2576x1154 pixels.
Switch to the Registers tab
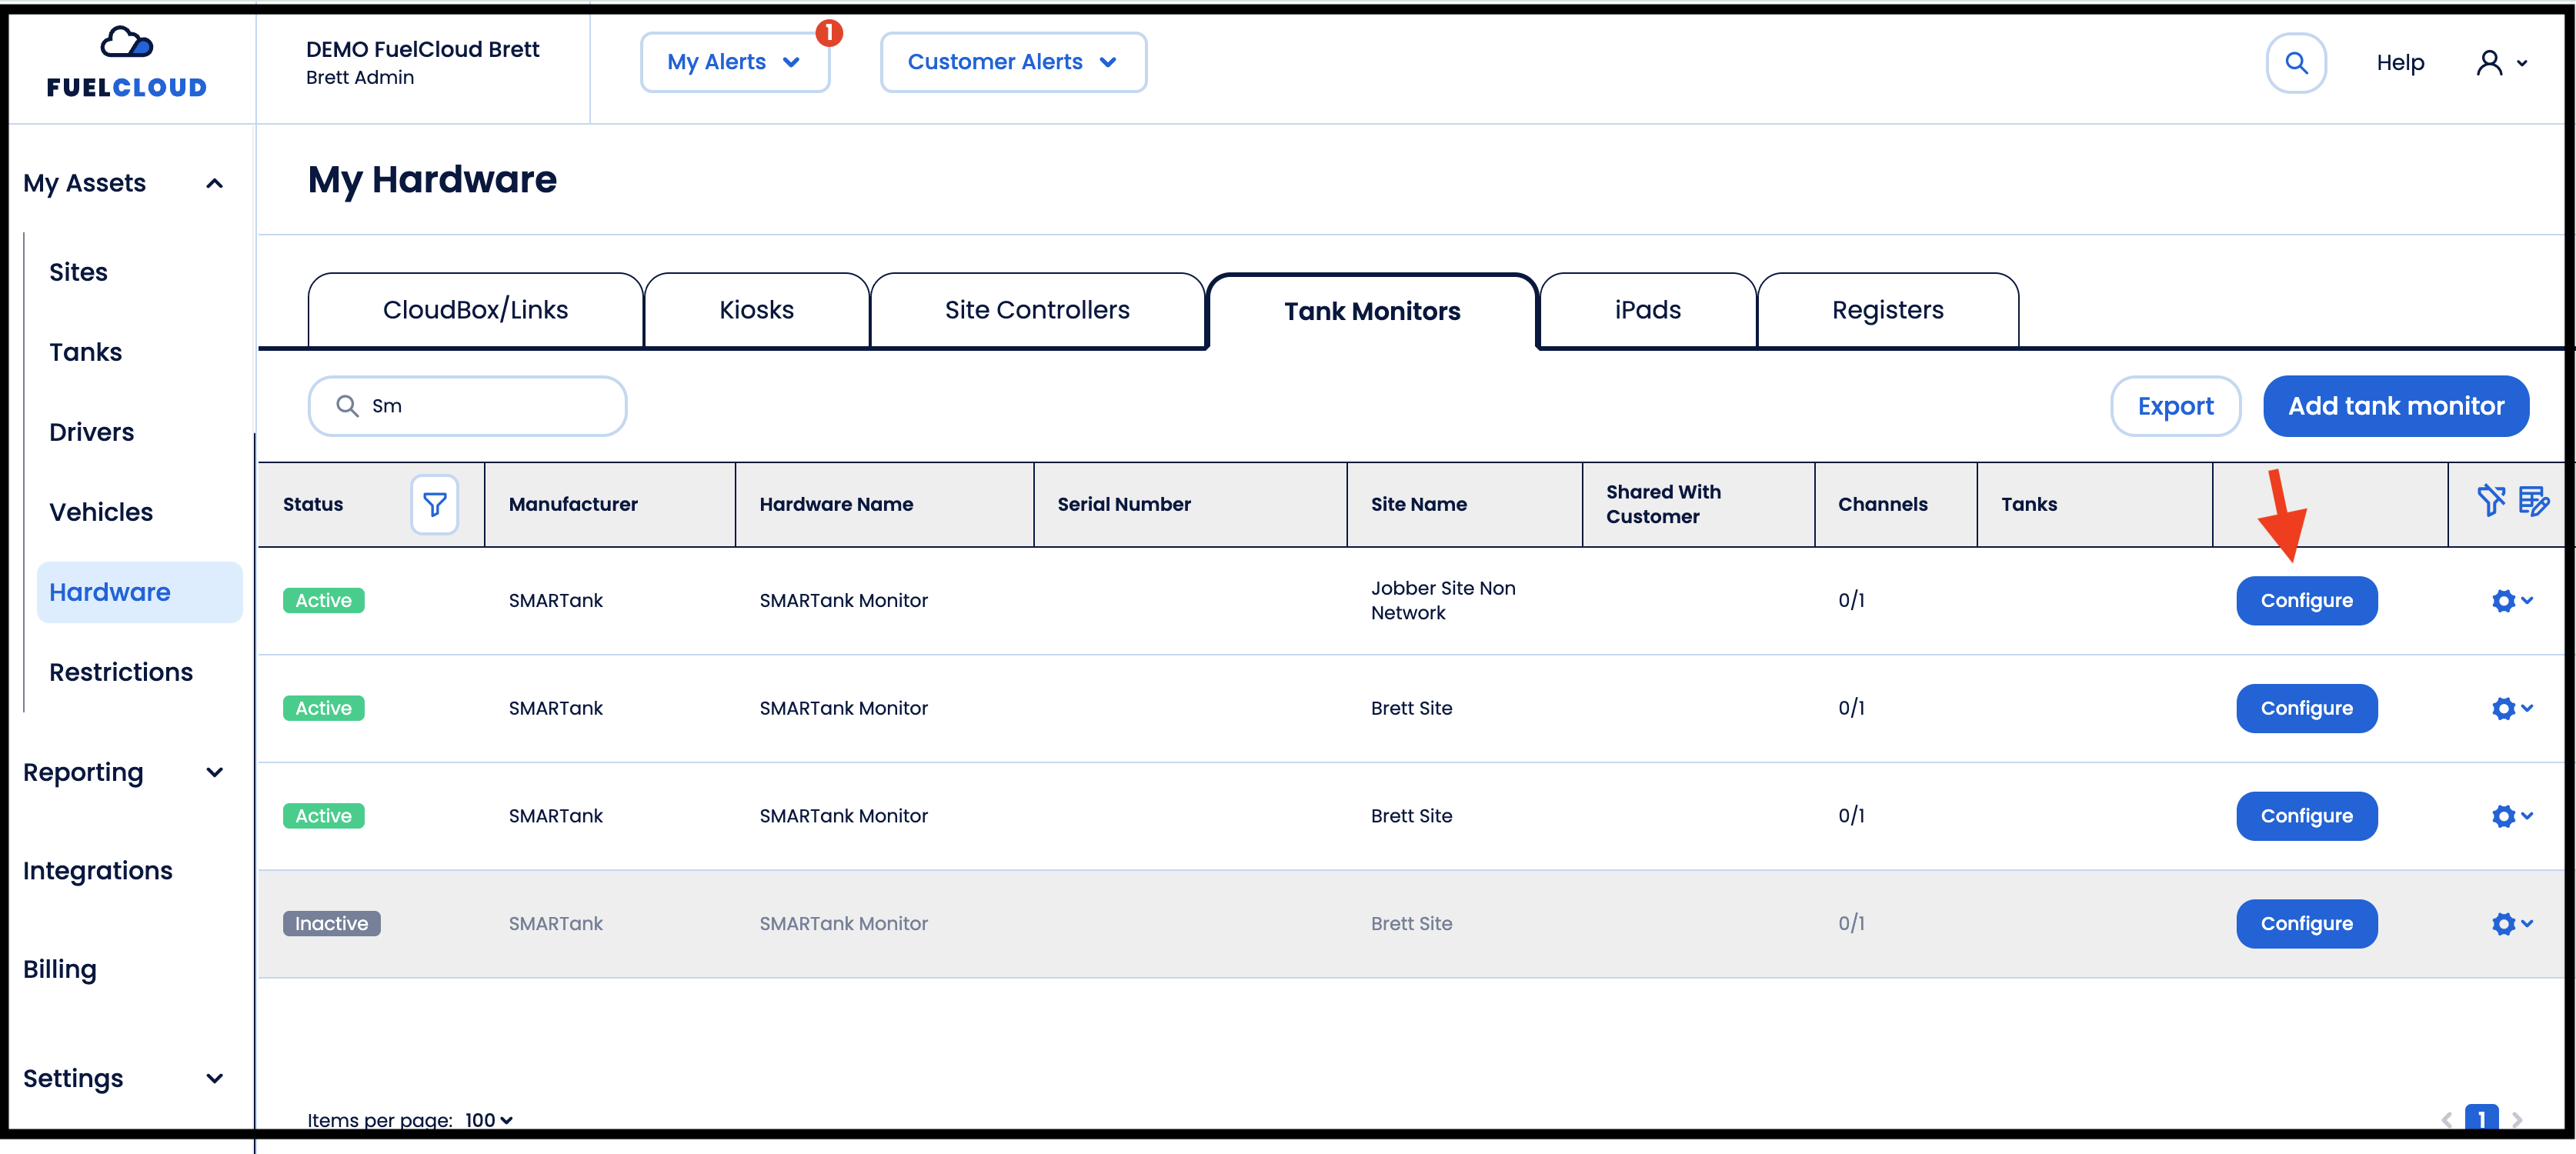coord(1887,310)
